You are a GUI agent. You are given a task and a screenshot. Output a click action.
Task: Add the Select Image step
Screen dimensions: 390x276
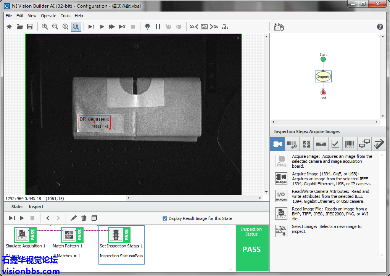coord(281,231)
